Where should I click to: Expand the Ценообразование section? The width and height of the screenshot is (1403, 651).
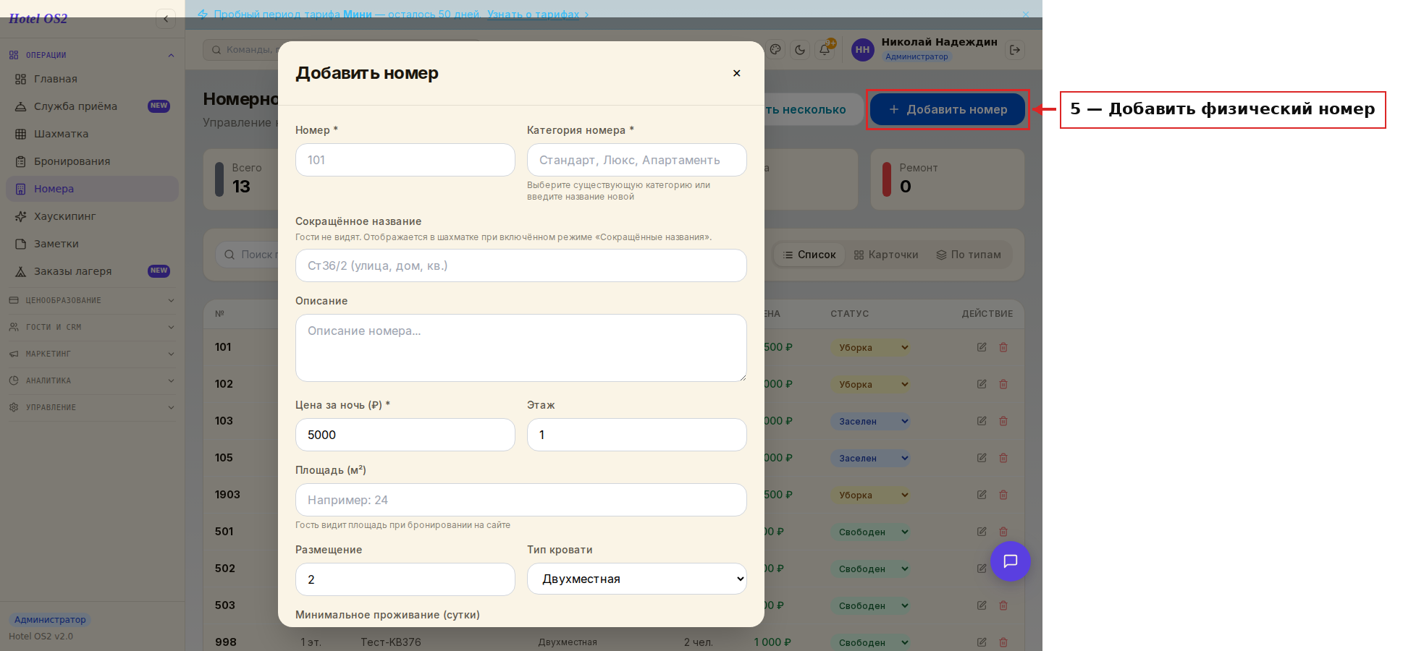(x=92, y=300)
